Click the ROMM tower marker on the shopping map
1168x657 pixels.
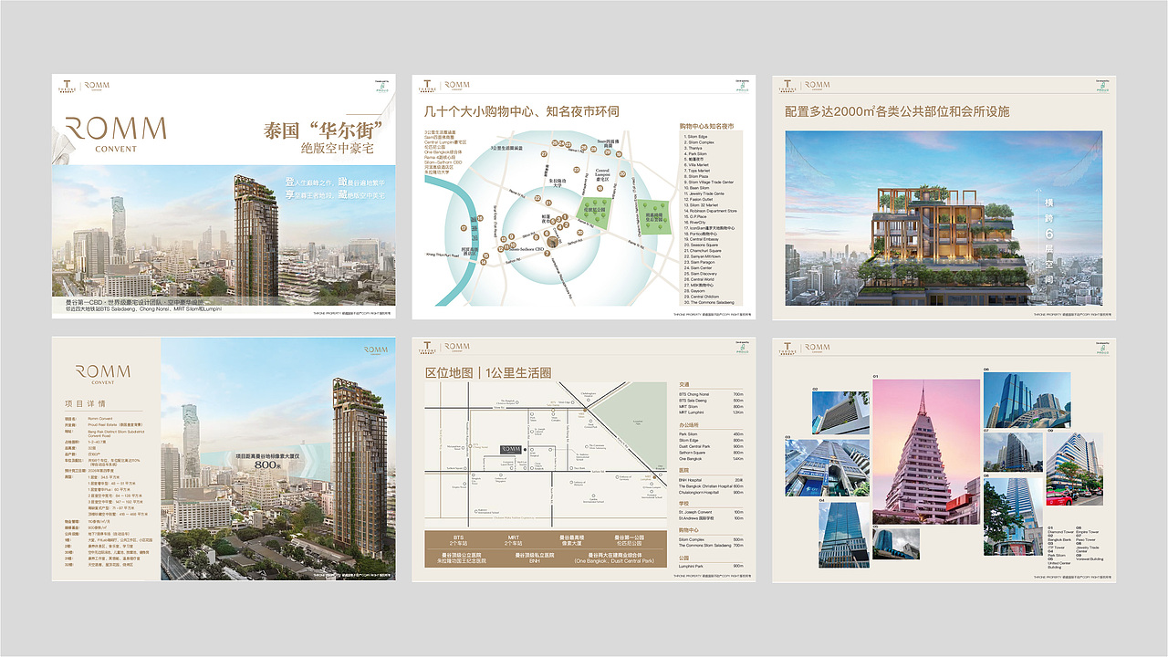[x=552, y=242]
